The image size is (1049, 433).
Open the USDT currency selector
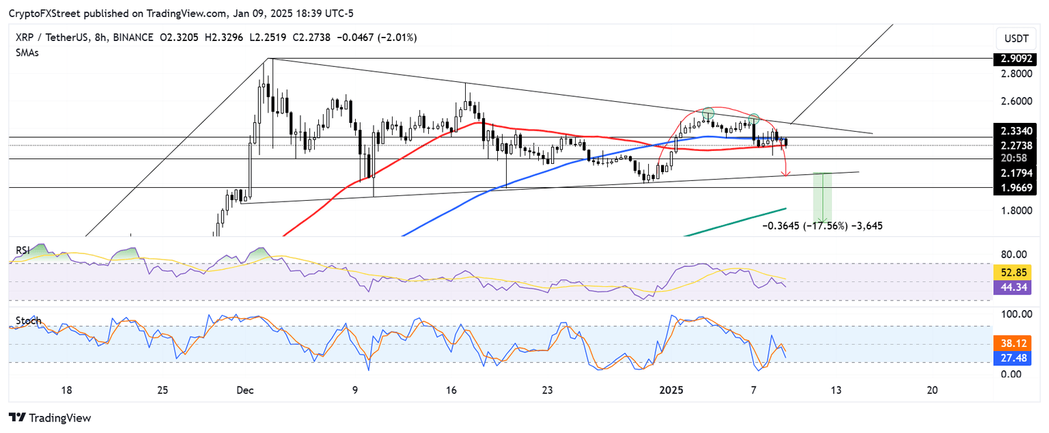pos(1016,39)
